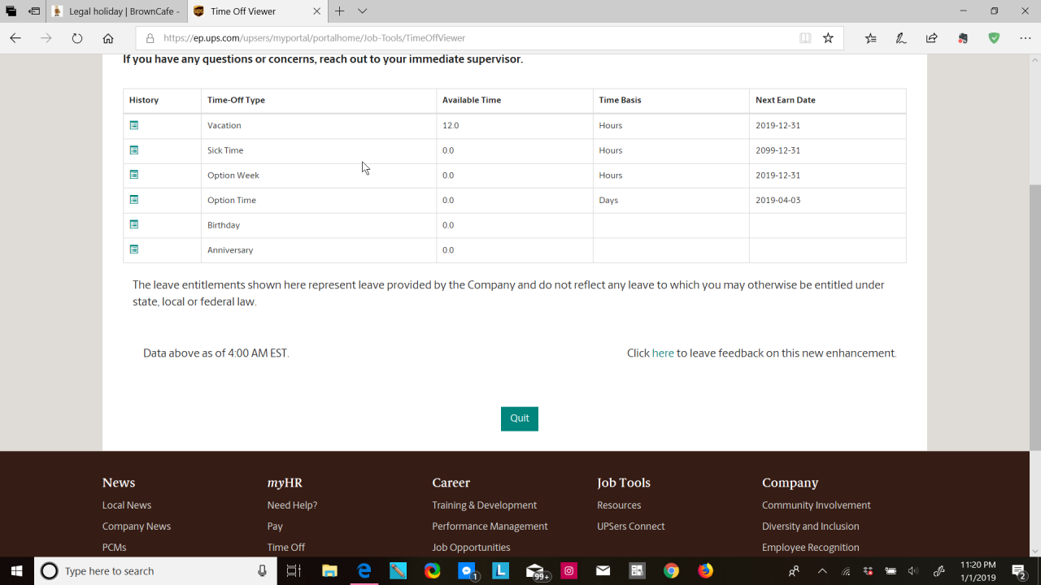Open the volume control in tray
The height and width of the screenshot is (585, 1041).
click(x=913, y=571)
